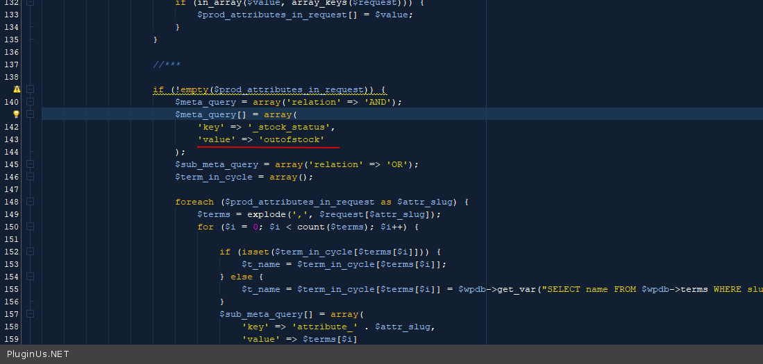
Task: Click line number 143 in the gutter
Action: (11, 139)
